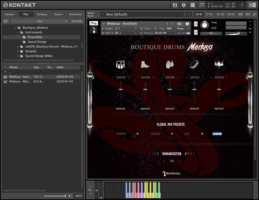Select the snare drum icon

(121, 64)
